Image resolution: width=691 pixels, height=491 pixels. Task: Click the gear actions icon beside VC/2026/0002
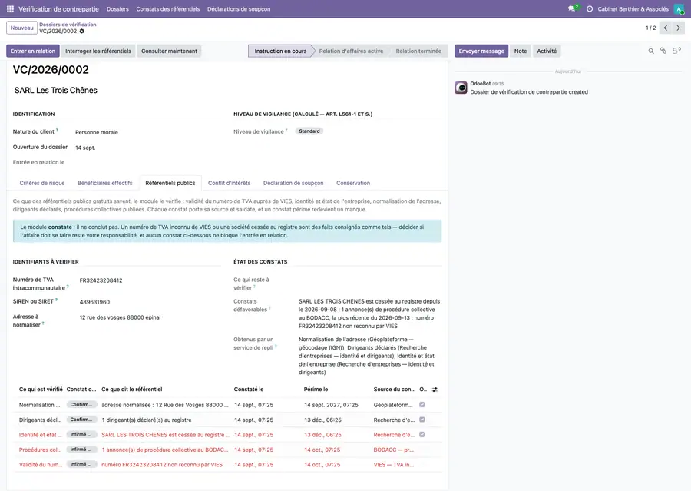point(82,32)
